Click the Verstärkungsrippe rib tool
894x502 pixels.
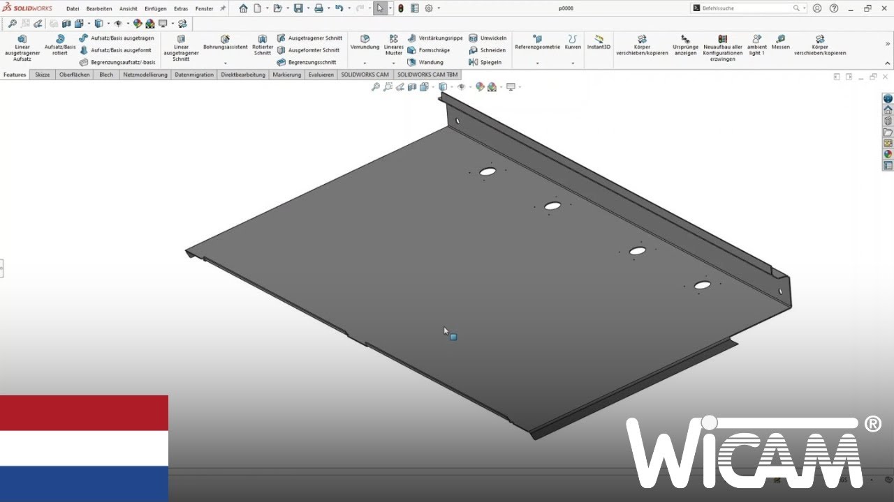435,38
